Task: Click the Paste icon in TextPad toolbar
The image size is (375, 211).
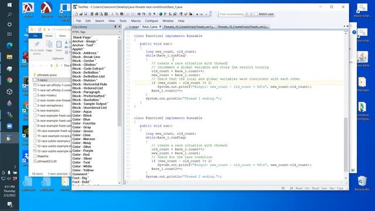Action: (121, 14)
